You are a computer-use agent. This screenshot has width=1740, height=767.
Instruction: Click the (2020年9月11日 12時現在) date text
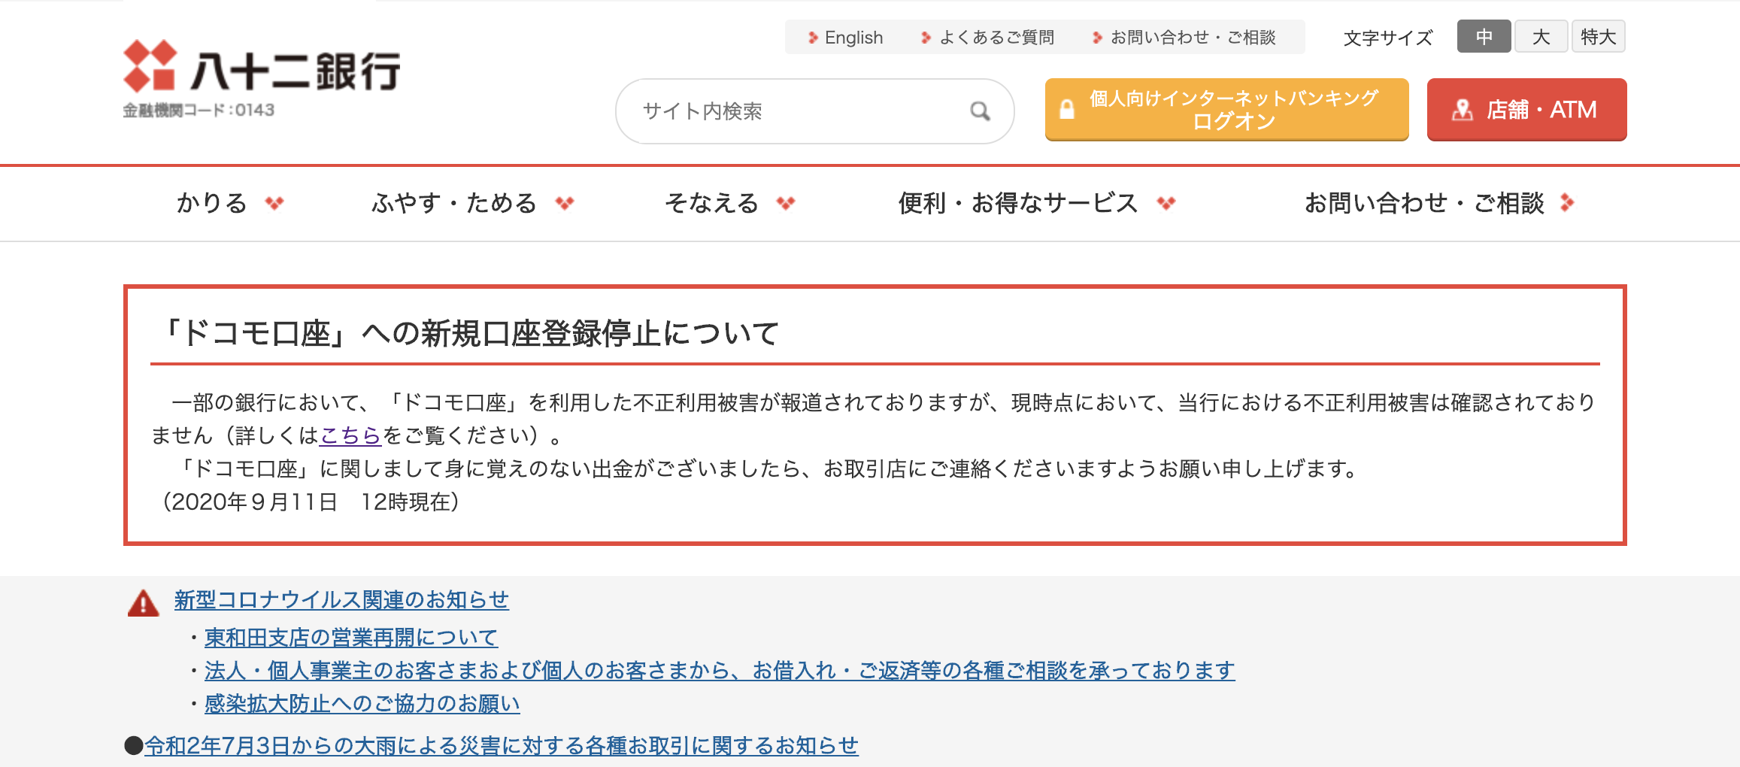coord(310,502)
